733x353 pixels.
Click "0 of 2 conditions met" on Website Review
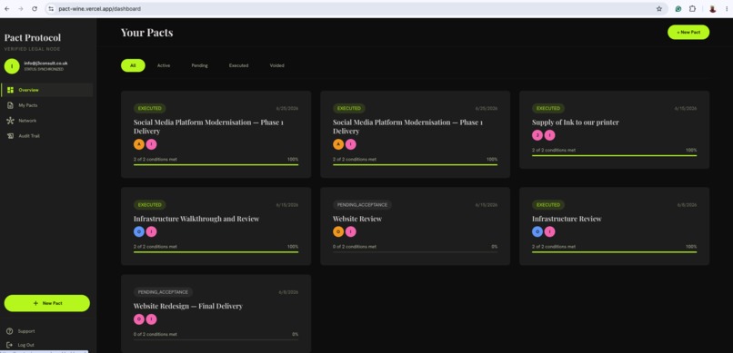(x=355, y=247)
